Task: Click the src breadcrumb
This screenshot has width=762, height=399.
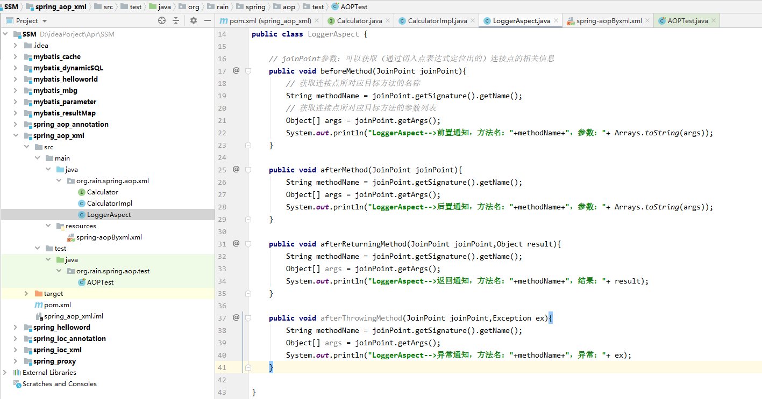Action: point(108,6)
